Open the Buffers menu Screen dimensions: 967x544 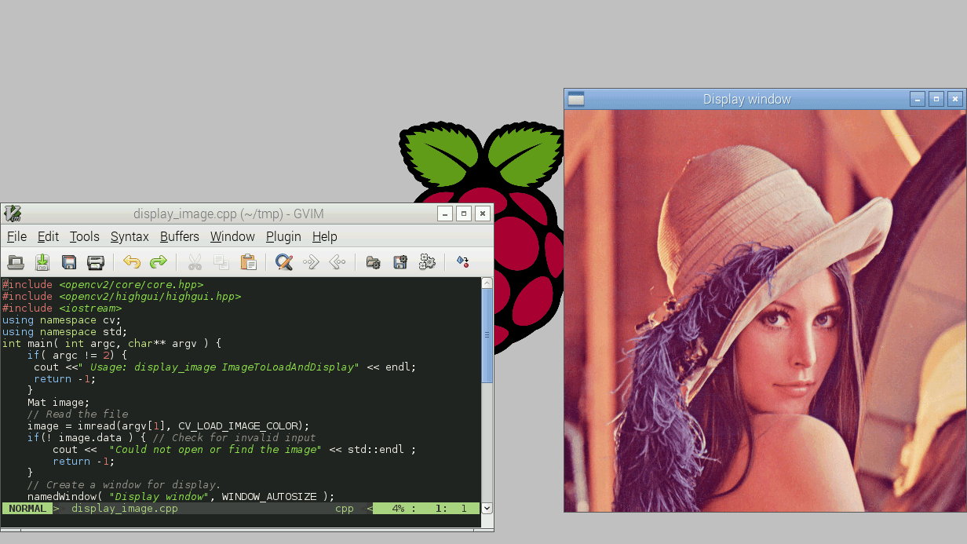180,236
